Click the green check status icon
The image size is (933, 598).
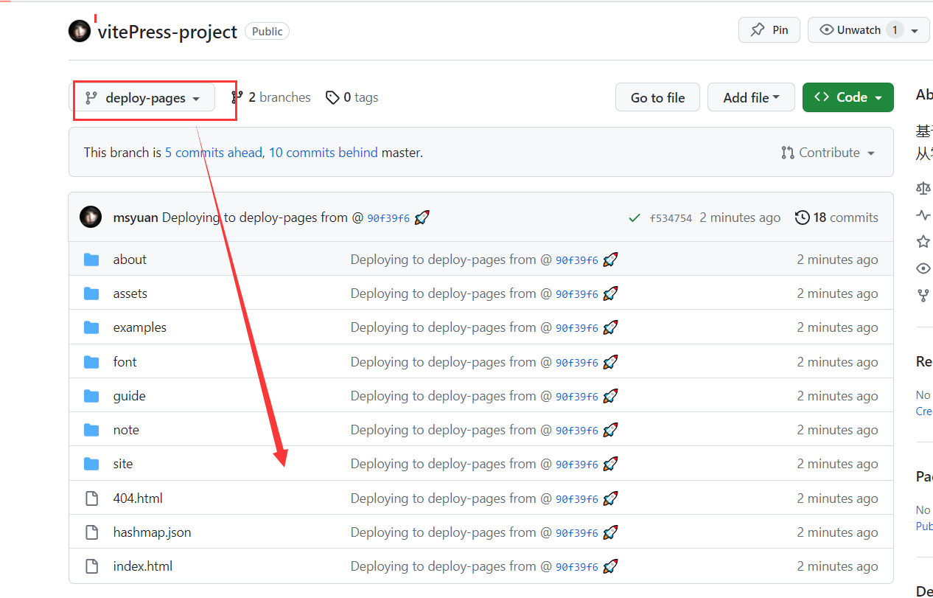pos(634,218)
